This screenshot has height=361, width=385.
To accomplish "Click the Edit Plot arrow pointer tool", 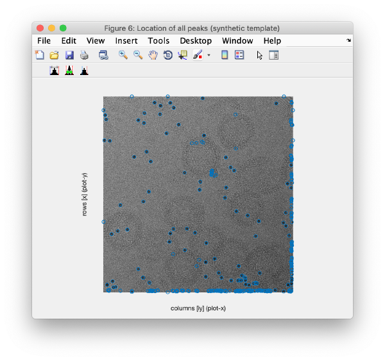I will click(259, 55).
